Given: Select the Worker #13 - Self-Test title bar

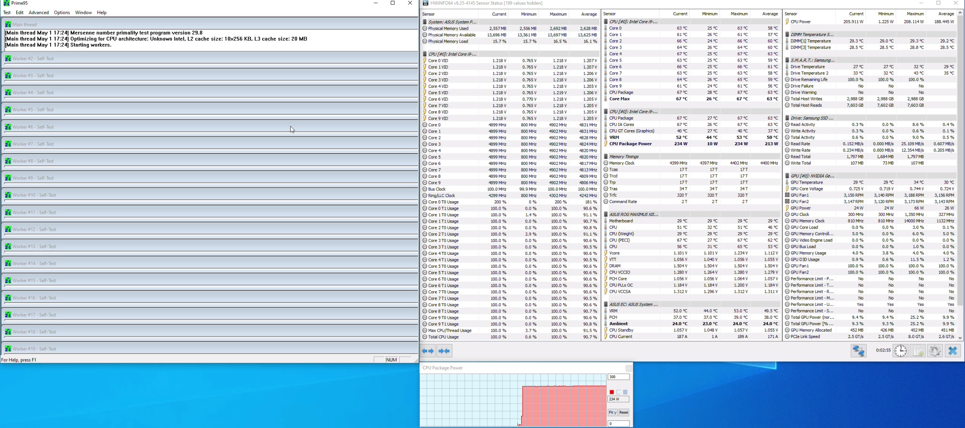Looking at the screenshot, I should coord(210,246).
